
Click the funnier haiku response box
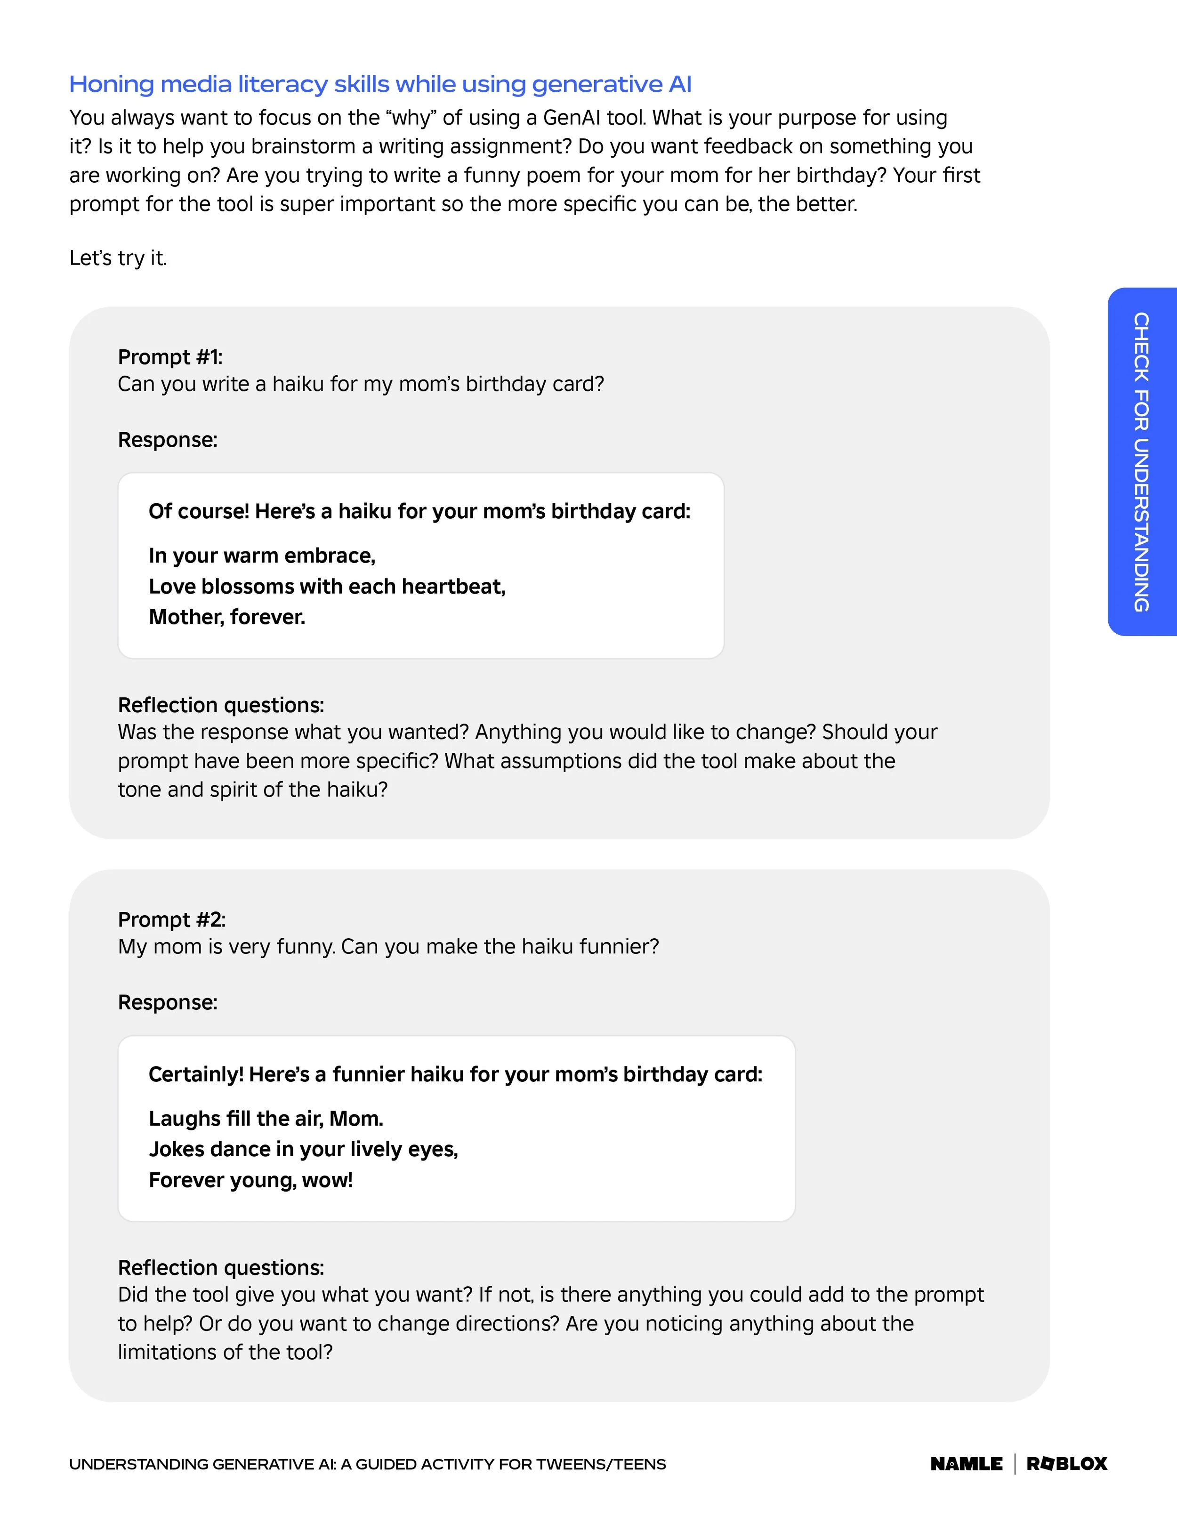coord(456,1128)
